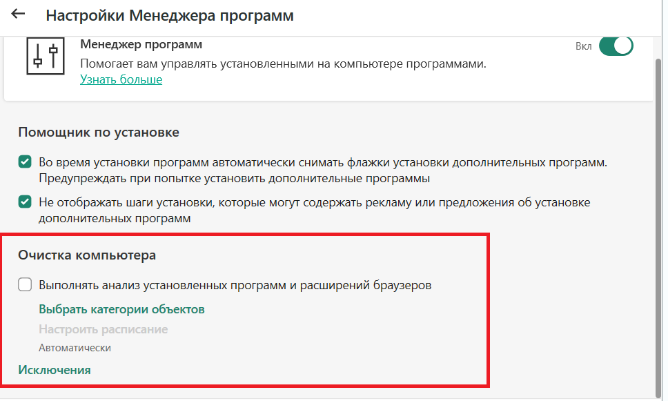Screen dimensions: 668x401
Task: Click the label text Во время установки программ
Action: [323, 170]
